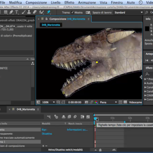This screenshot has width=153, height=153.
Task: Click the Informazioni su... link
Action: pyautogui.click(x=77, y=130)
